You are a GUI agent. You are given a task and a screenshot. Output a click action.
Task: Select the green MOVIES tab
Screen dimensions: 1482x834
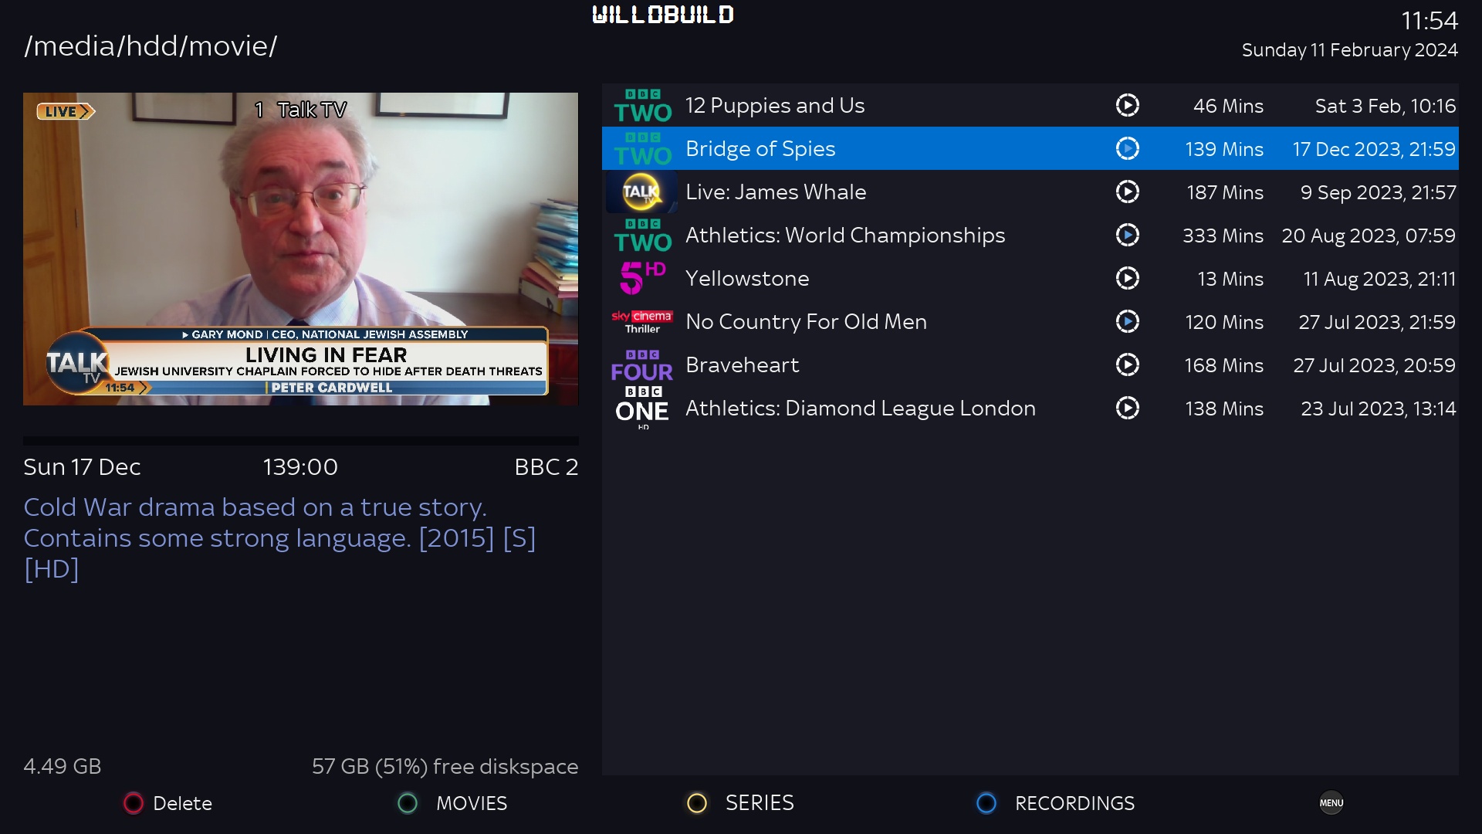coord(452,803)
